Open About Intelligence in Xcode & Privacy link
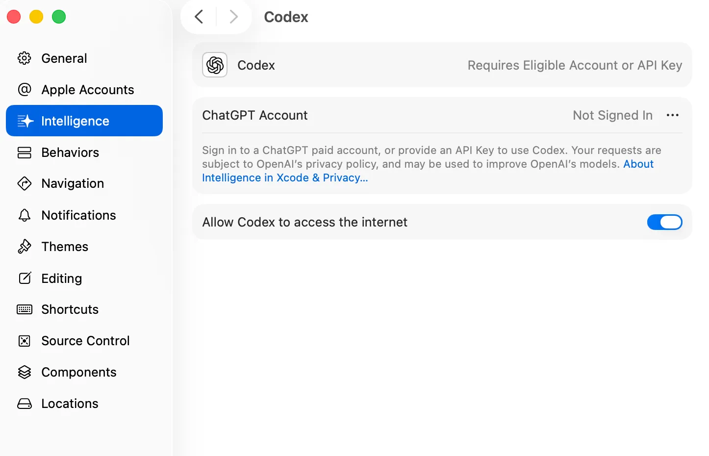The image size is (709, 456). [x=284, y=178]
